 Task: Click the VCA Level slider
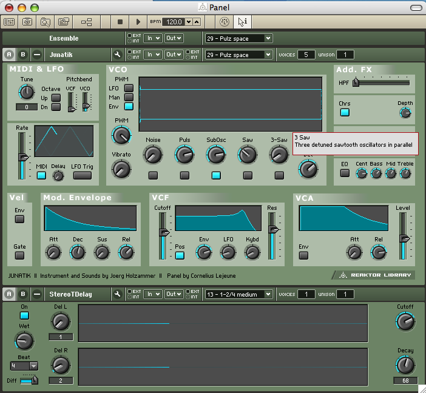(x=404, y=236)
